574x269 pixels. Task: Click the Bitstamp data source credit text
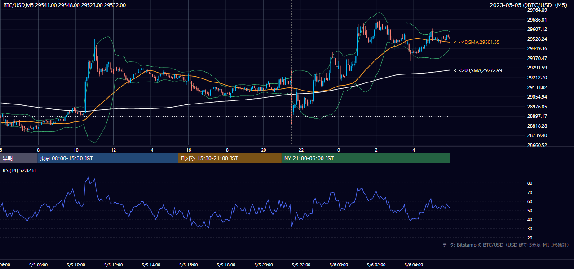click(x=506, y=245)
